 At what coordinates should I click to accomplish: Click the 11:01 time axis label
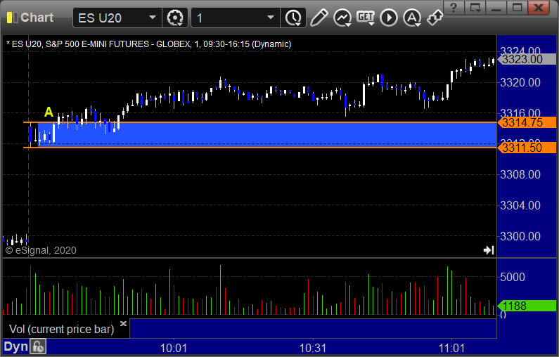point(451,348)
